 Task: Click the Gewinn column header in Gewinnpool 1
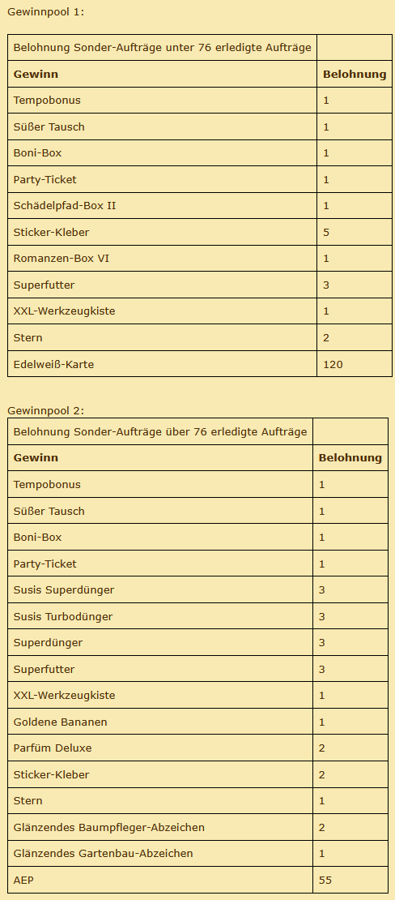pos(36,74)
